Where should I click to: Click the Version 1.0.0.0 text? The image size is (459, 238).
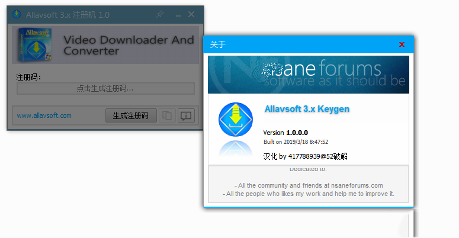coord(285,133)
